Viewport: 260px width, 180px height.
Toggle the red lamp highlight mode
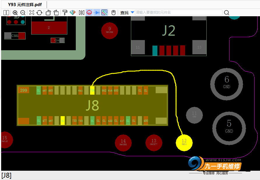tap(89, 12)
